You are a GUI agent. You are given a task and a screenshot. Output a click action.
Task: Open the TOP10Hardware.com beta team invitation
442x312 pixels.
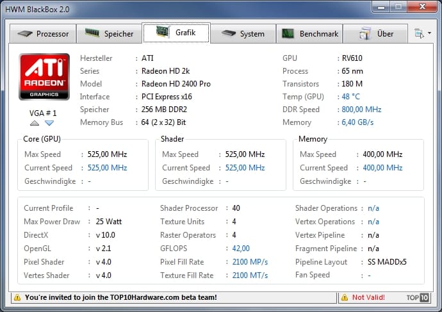(121, 297)
